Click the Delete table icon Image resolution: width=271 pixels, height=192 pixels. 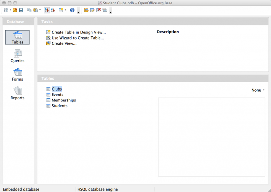point(99,10)
